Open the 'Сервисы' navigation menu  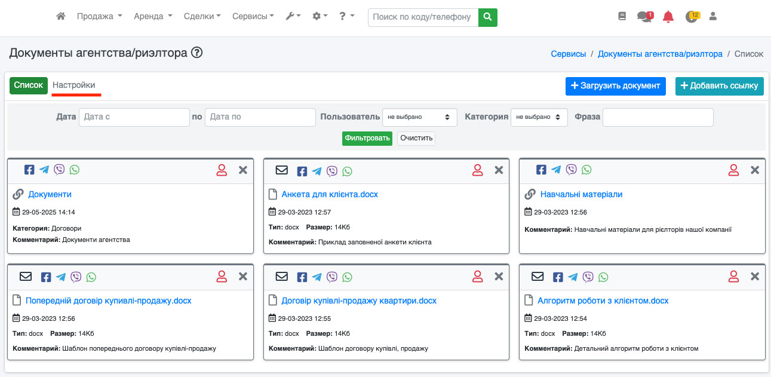coord(253,17)
